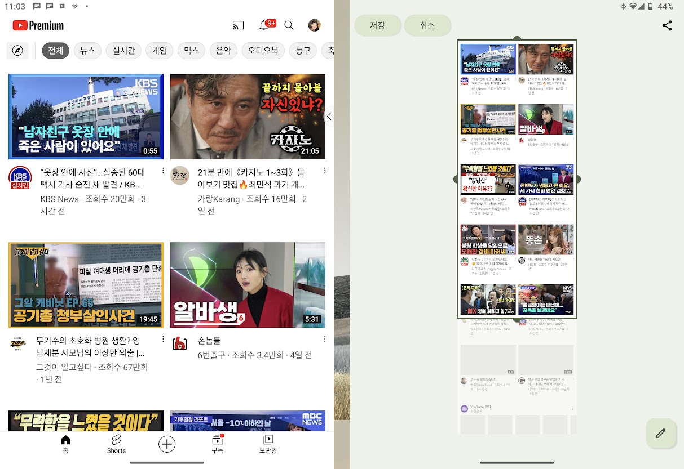Grab the crop frame right handle
The image size is (684, 469).
tap(577, 179)
